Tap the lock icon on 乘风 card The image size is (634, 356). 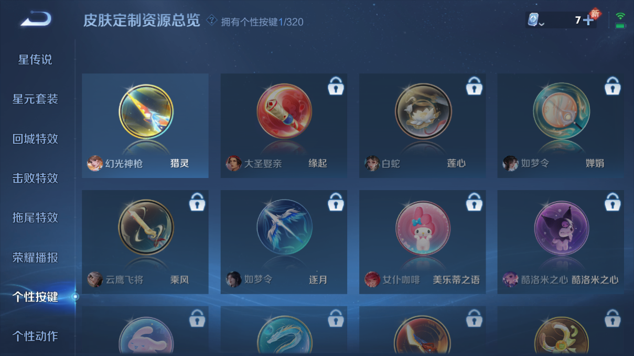pyautogui.click(x=197, y=202)
